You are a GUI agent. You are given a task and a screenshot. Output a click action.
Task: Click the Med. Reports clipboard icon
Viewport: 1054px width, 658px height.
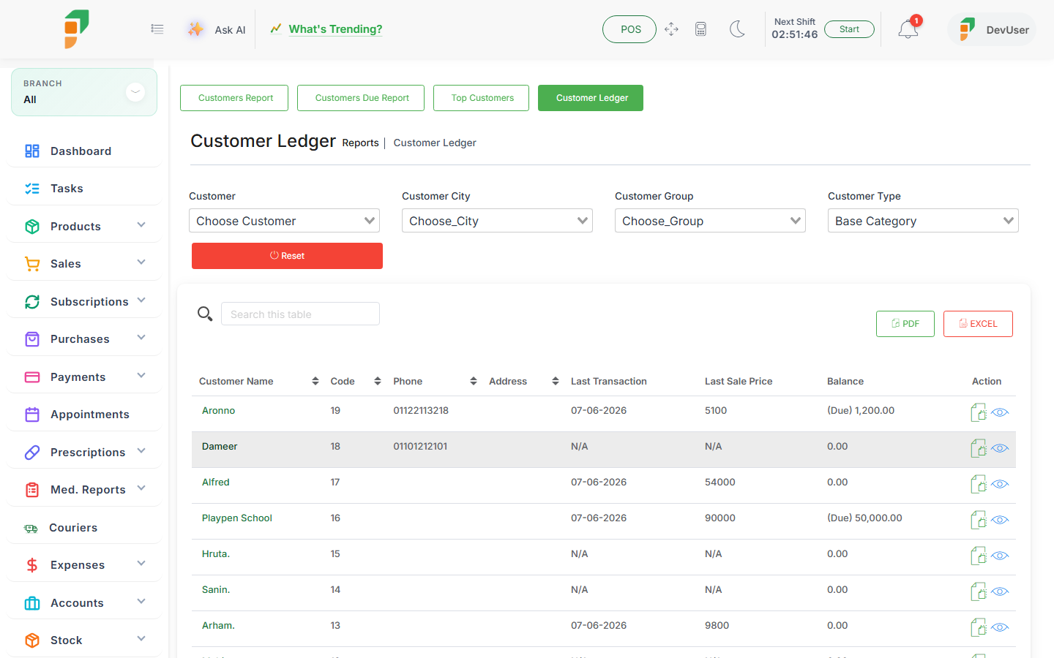tap(32, 490)
